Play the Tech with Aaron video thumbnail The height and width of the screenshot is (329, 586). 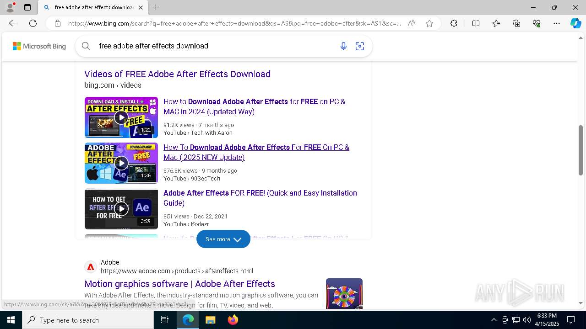click(x=121, y=117)
